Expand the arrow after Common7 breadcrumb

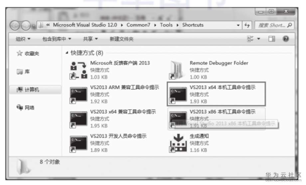[155, 25]
